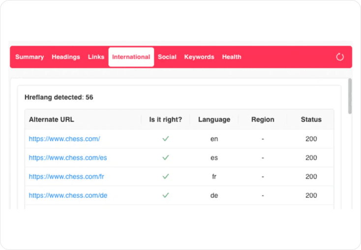Open the https://www.chess.com/fr link
The image size is (361, 250).
(66, 177)
